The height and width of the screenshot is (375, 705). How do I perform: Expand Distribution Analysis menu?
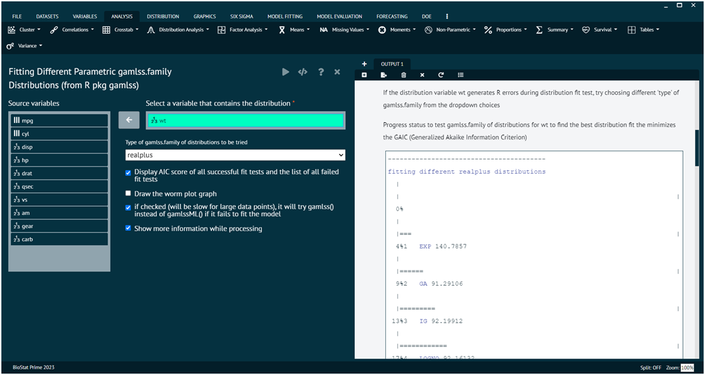tap(178, 30)
